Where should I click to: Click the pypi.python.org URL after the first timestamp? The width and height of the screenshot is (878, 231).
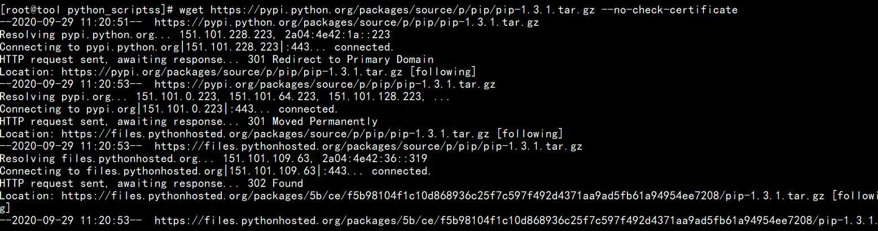pos(346,23)
